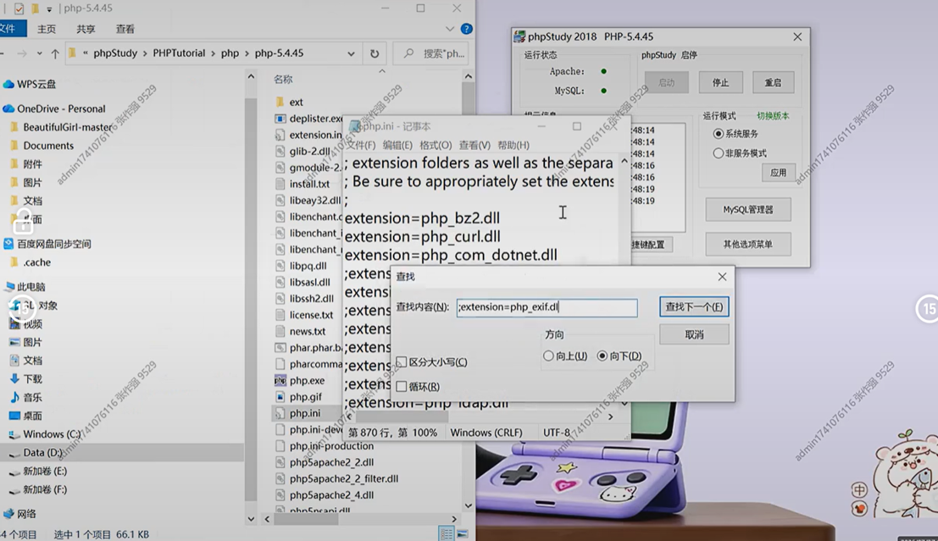
Task: Open the recent locations dropdown arrow
Action: coord(40,53)
